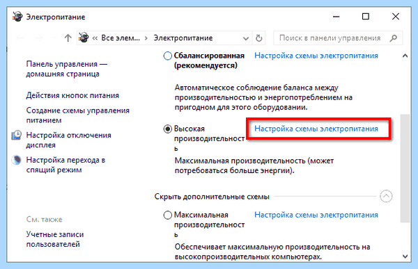Viewport: 418px width, 269px height.
Task: Refresh the page with the refresh icon
Action: coord(259,38)
